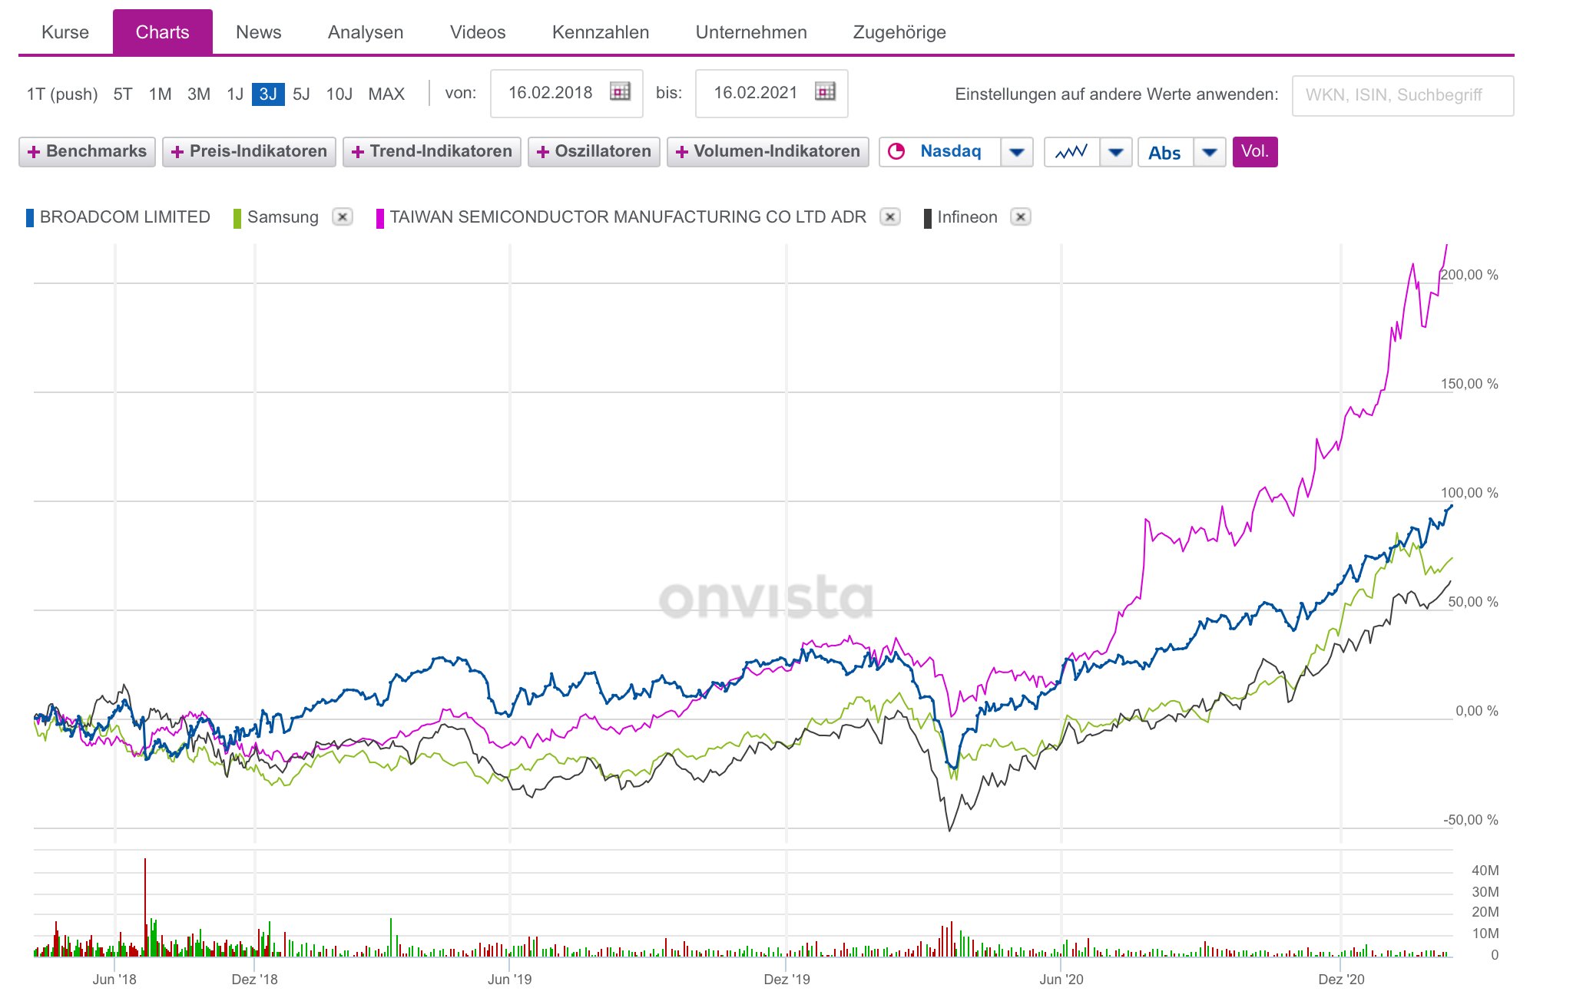Expand the Nasdaq exchange dropdown arrow
1573x998 pixels.
point(1016,152)
